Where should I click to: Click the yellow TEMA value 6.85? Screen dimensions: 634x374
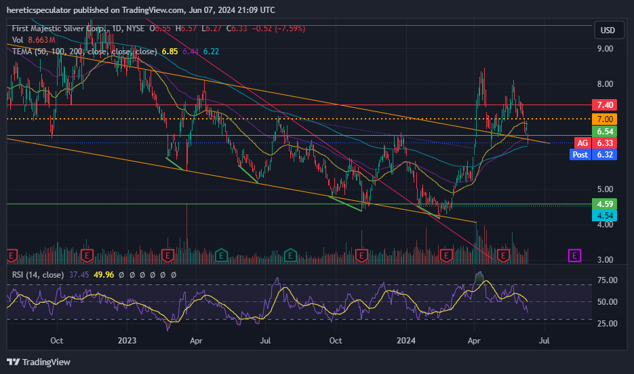click(x=170, y=52)
